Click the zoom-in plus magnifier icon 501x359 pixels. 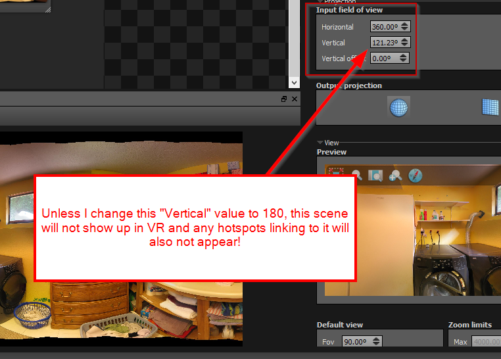pyautogui.click(x=395, y=176)
